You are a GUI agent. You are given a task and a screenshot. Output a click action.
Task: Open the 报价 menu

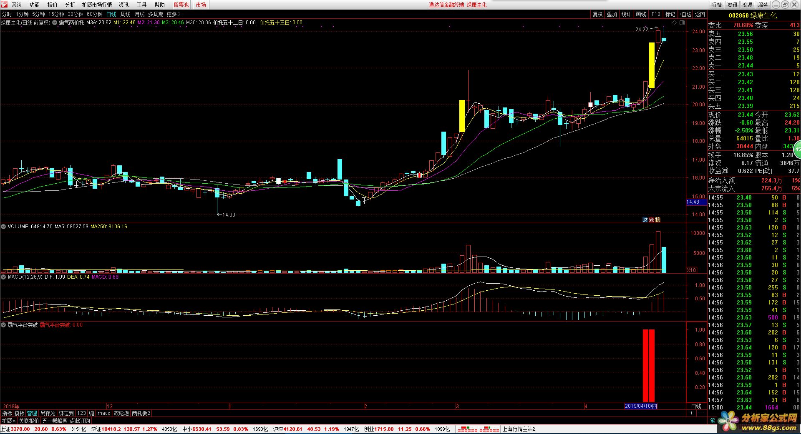(53, 5)
